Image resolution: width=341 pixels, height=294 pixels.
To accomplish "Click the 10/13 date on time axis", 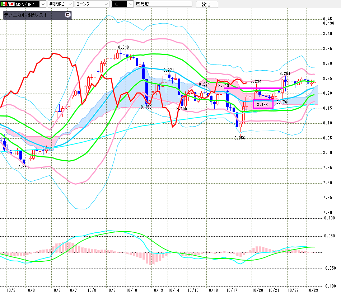I will pyautogui.click(x=157, y=290).
